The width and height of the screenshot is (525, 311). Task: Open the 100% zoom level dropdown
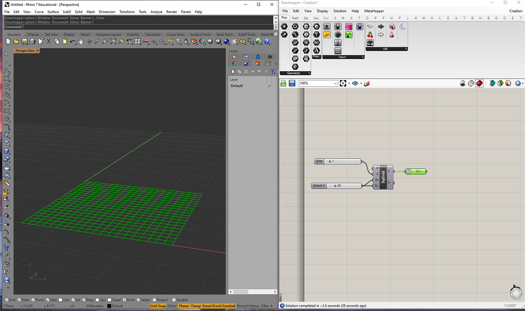(335, 84)
